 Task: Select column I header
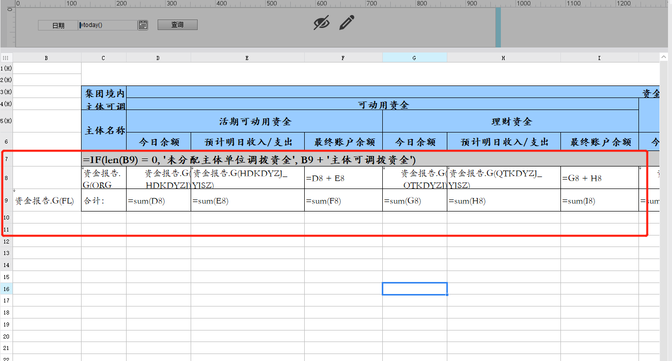click(599, 58)
